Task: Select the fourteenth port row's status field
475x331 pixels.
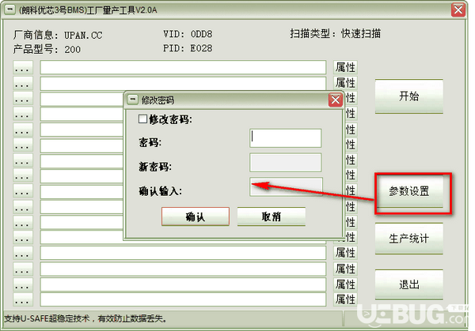Action: (x=183, y=269)
